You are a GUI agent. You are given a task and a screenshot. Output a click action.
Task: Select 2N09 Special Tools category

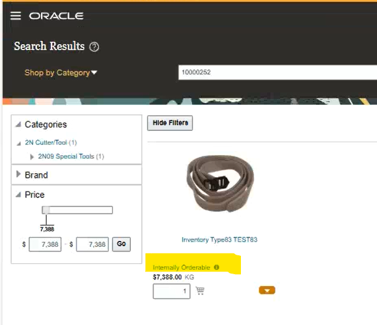(66, 156)
